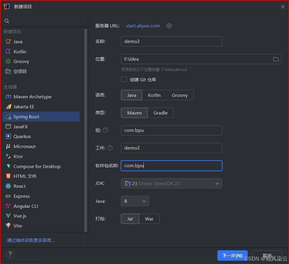Select the Angular CLI generator icon
The height and width of the screenshot is (264, 289).
pyautogui.click(x=8, y=206)
